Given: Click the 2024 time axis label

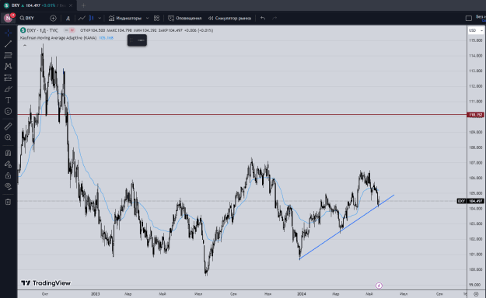Looking at the screenshot, I should 301,293.
